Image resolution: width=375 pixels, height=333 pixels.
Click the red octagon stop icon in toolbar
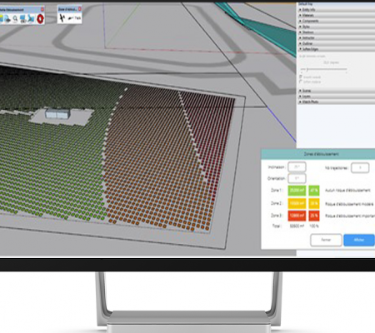(x=40, y=19)
